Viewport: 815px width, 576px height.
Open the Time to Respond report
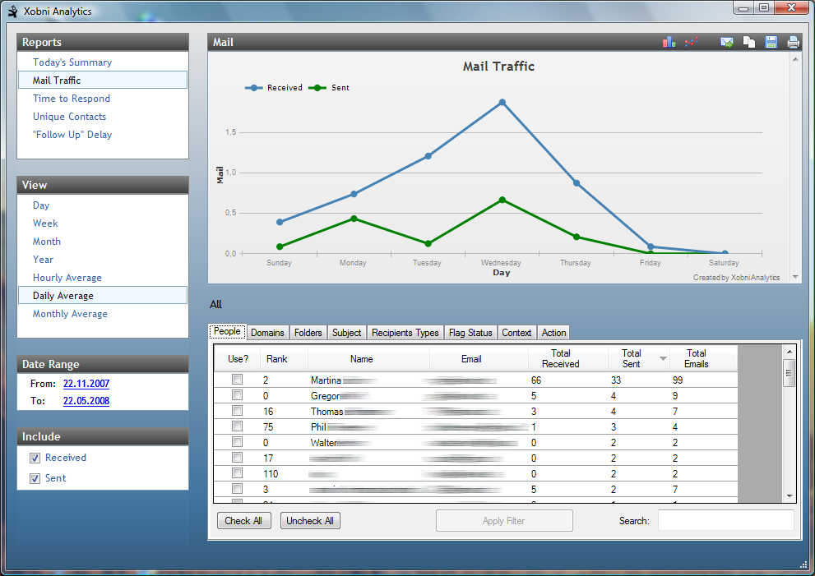tap(72, 99)
